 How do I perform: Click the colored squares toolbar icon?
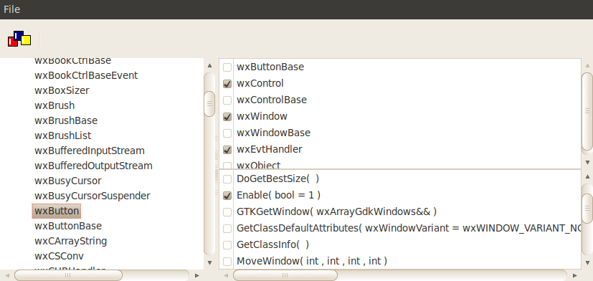[19, 39]
